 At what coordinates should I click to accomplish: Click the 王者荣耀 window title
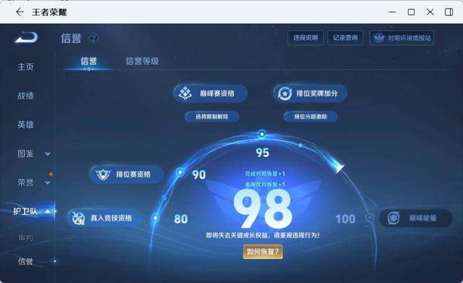(49, 12)
